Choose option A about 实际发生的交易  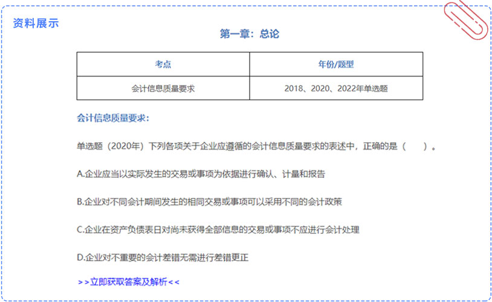[201, 174]
